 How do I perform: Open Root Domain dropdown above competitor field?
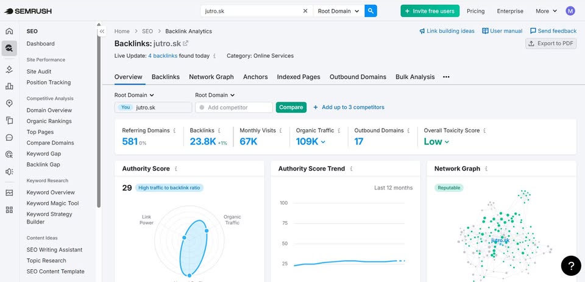[215, 95]
